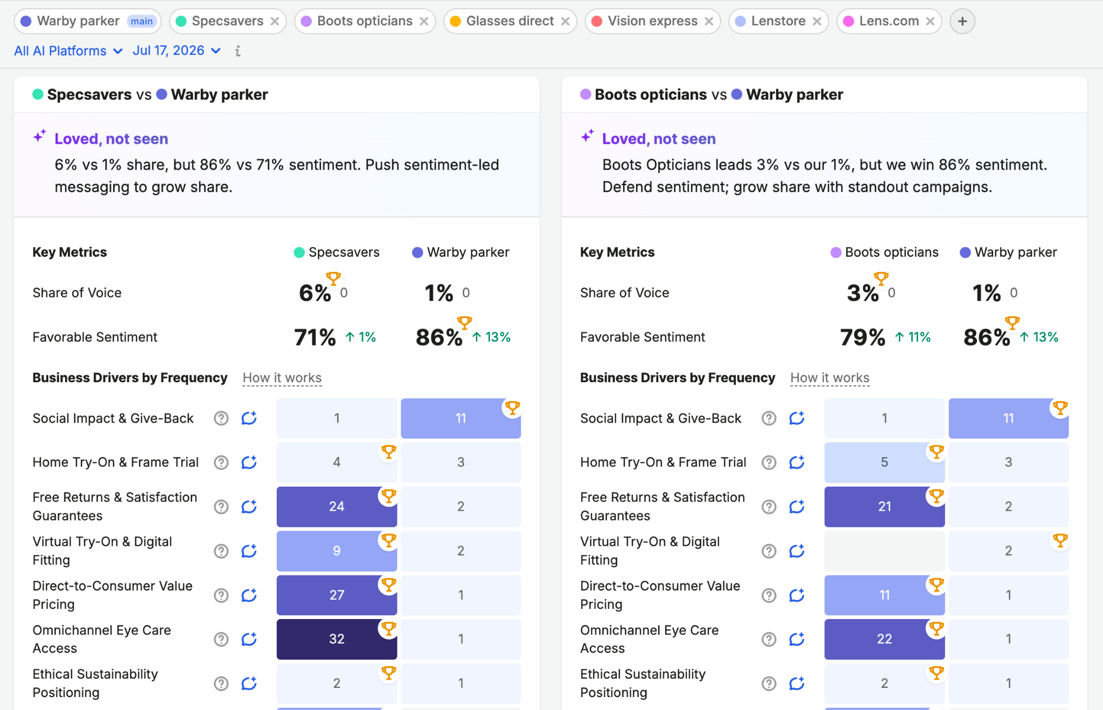Image resolution: width=1103 pixels, height=710 pixels.
Task: Click Boots opticians Free Returns cell showing 21
Action: (884, 507)
